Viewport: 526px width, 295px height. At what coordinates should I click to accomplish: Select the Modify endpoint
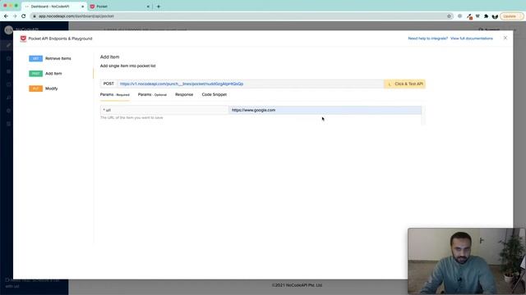coord(51,88)
